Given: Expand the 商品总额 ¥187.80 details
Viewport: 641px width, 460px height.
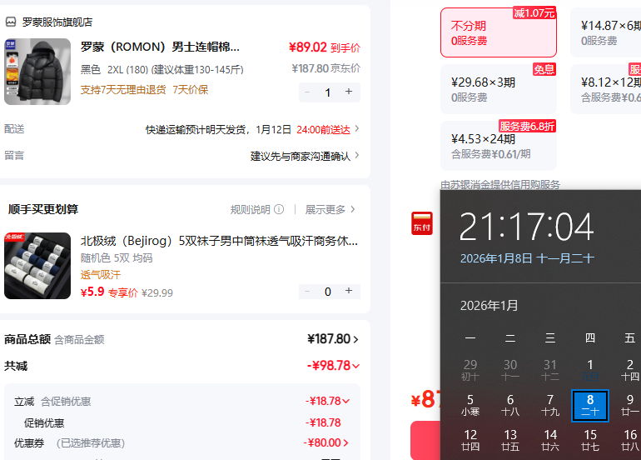Looking at the screenshot, I should click(x=333, y=339).
